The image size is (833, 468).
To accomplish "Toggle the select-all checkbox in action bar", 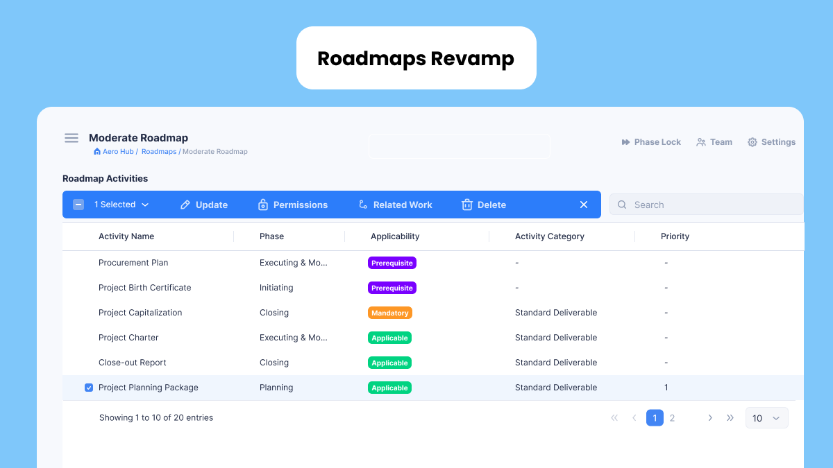I will tap(78, 205).
